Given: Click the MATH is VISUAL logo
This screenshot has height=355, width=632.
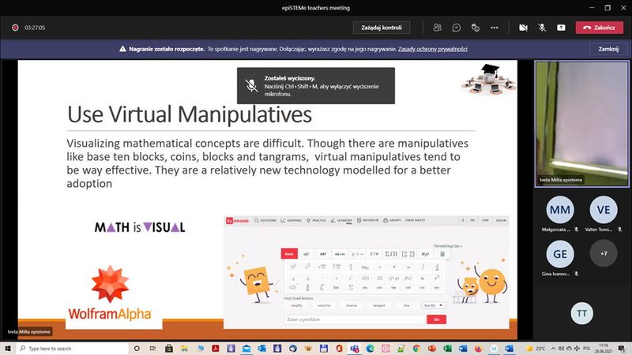Looking at the screenshot, I should click(x=140, y=227).
